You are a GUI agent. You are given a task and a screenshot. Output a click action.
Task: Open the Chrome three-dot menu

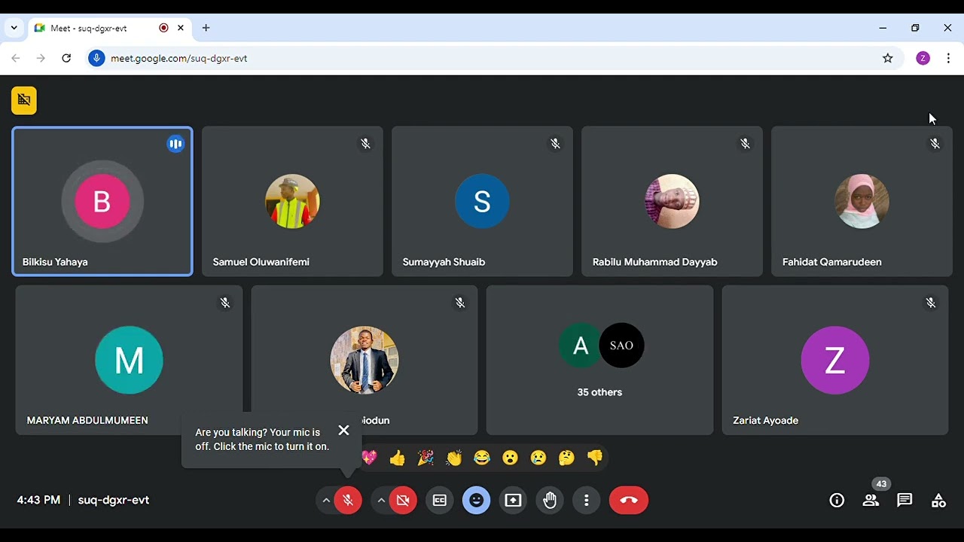click(x=948, y=58)
